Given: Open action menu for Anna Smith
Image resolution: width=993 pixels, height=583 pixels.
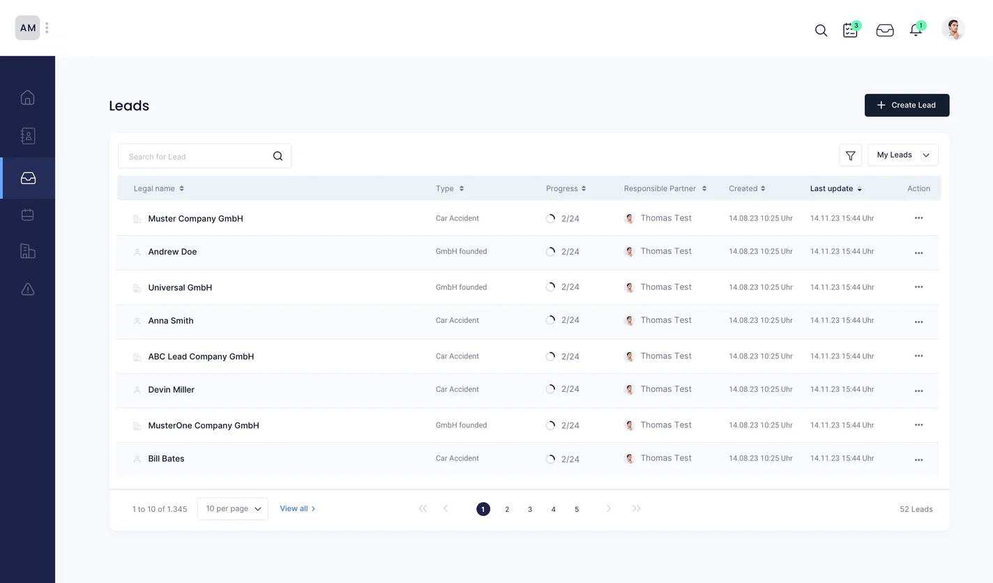Looking at the screenshot, I should (x=918, y=321).
